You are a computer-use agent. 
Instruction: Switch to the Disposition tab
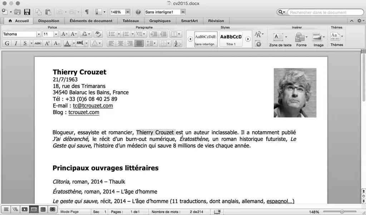click(49, 21)
